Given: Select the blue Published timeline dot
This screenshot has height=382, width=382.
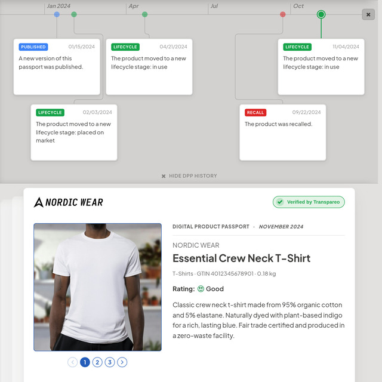Looking at the screenshot, I should pyautogui.click(x=57, y=14).
